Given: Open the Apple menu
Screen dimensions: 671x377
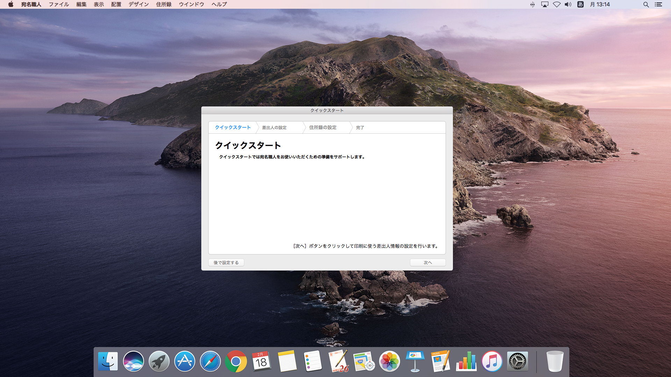Looking at the screenshot, I should (11, 4).
